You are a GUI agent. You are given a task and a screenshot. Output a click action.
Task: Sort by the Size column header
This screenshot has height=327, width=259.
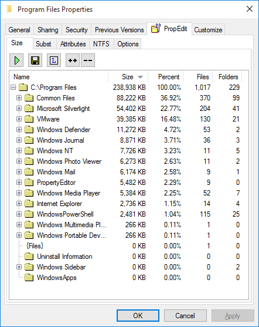click(128, 77)
